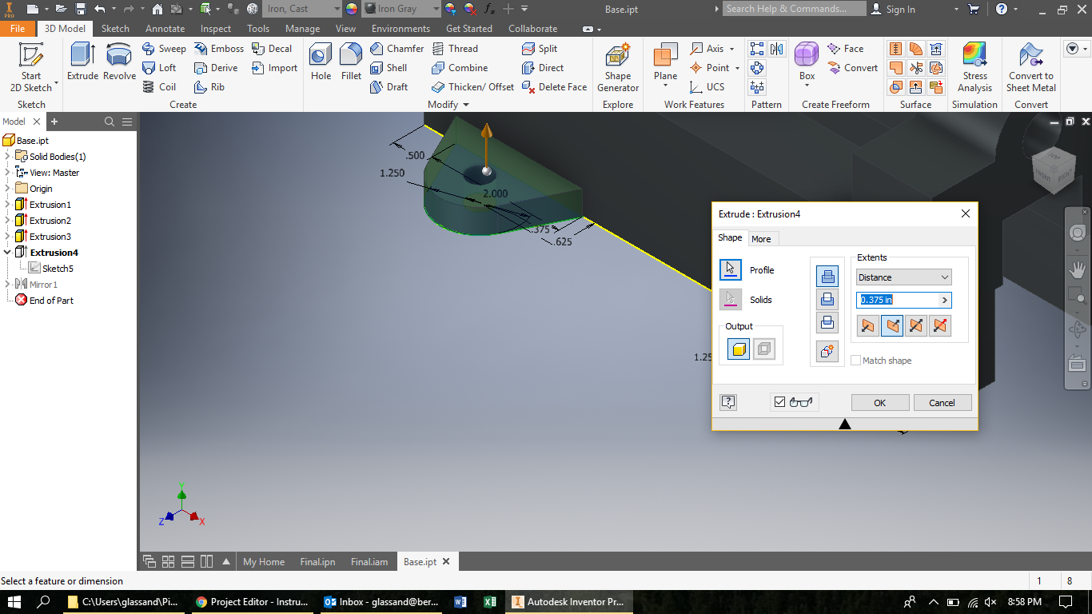Choose the Sweep tool

pyautogui.click(x=164, y=49)
